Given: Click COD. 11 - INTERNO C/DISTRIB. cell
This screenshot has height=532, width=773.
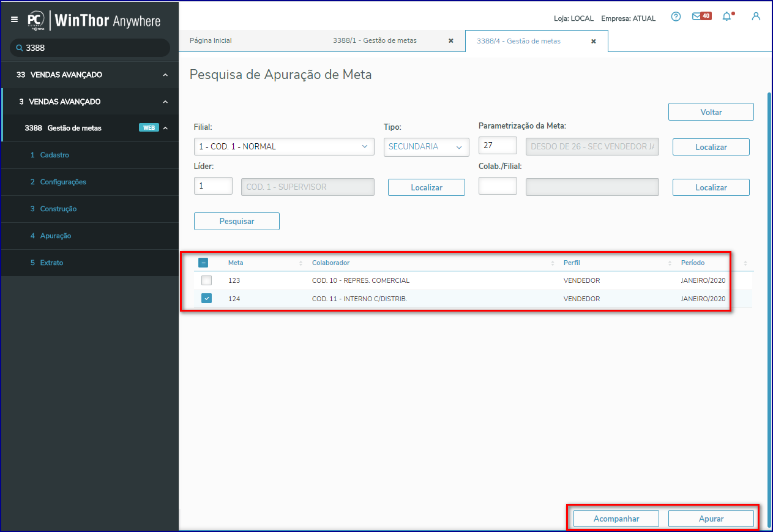Looking at the screenshot, I should pos(359,299).
